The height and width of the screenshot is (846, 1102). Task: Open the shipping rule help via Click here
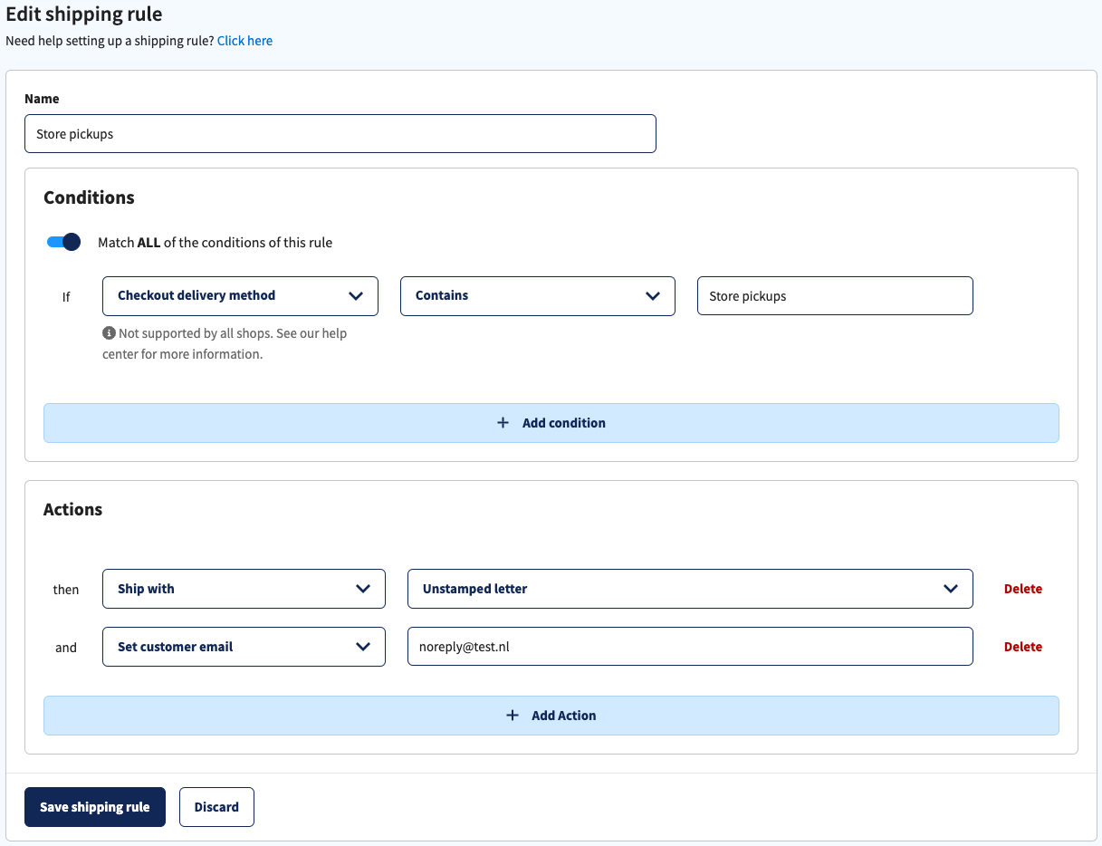[x=244, y=40]
